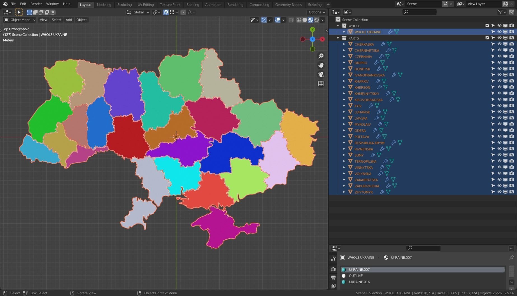The width and height of the screenshot is (517, 296).
Task: Remove material slot minus icon
Action: pos(512,274)
